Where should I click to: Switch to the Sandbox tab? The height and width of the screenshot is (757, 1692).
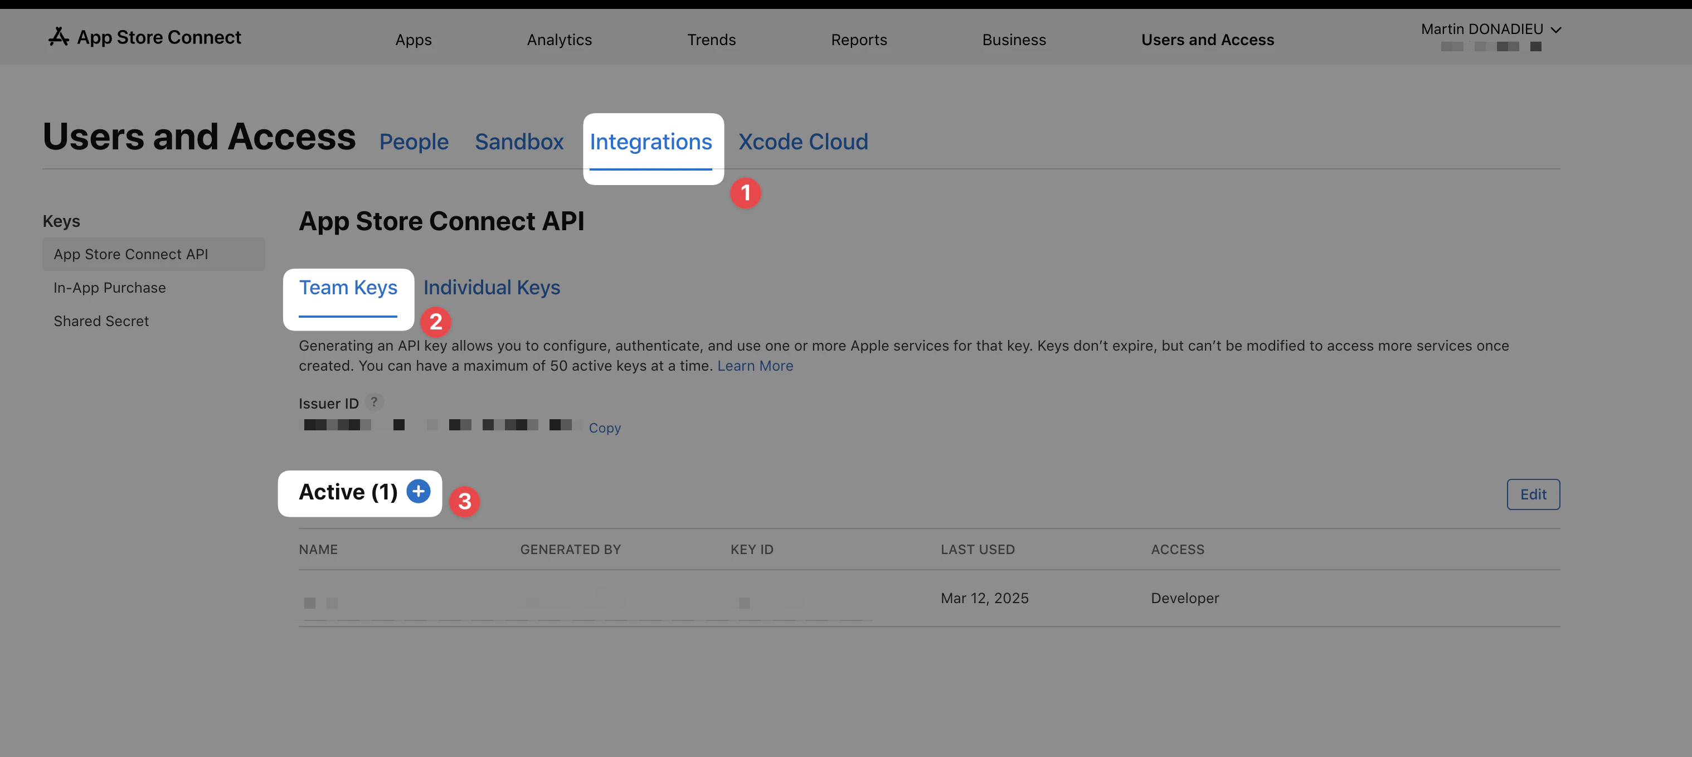click(x=518, y=142)
